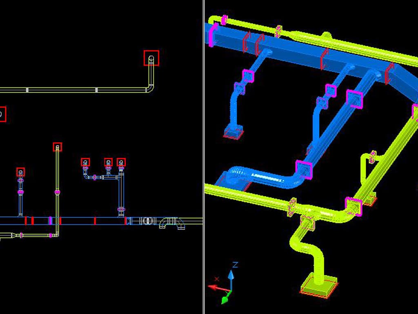Select the topmost red square marker in plan view
Viewport: 418px width, 314px height.
click(151, 58)
